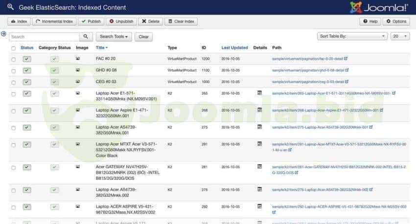Open the list limit 20 dropdown
416x224 pixels.
tap(400, 36)
